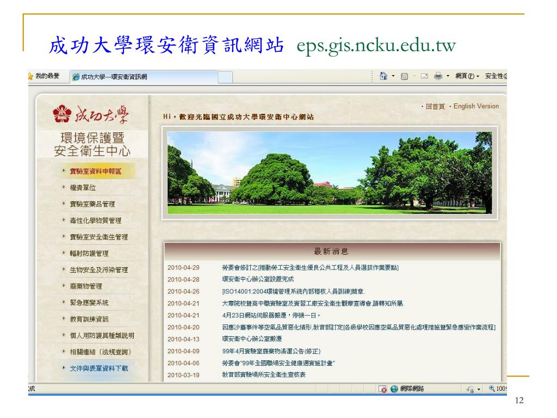Viewport: 557px width, 418px height.
Task: Open the Home button dropdown arrow
Action: pos(393,76)
